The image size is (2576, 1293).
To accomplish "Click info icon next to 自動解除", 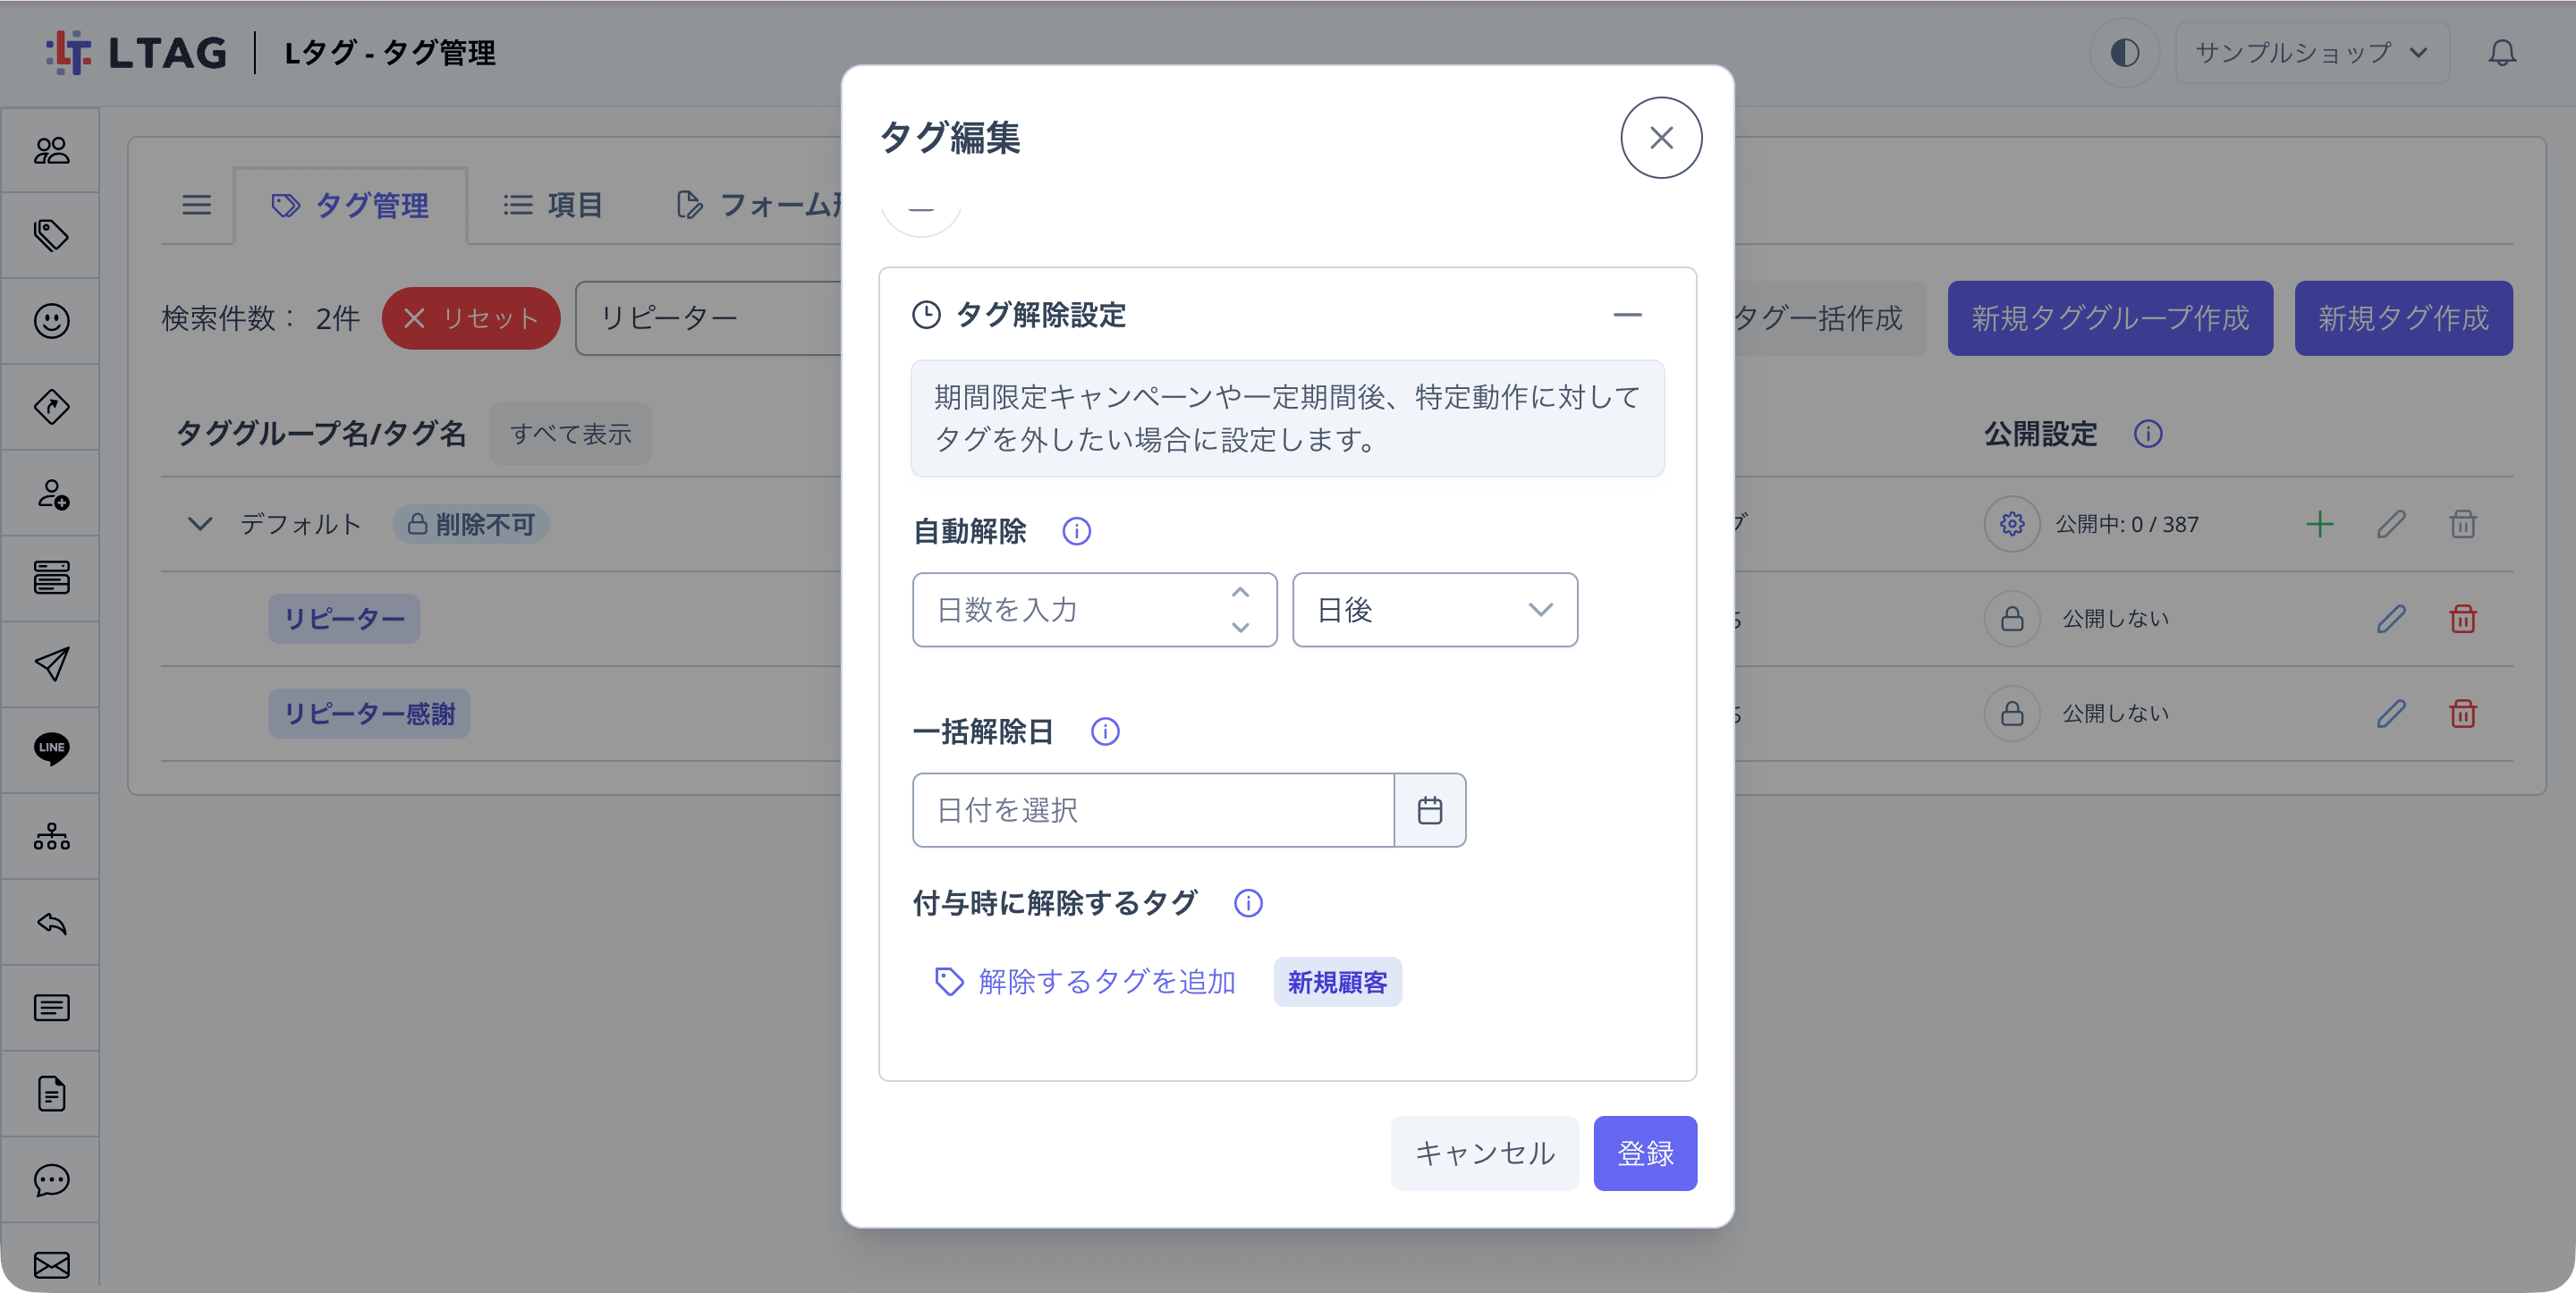I will [1077, 531].
